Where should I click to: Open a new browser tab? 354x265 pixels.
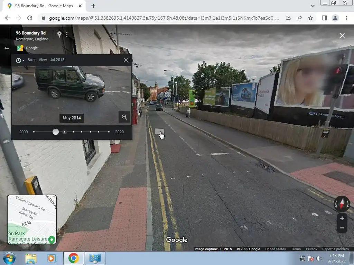point(93,6)
